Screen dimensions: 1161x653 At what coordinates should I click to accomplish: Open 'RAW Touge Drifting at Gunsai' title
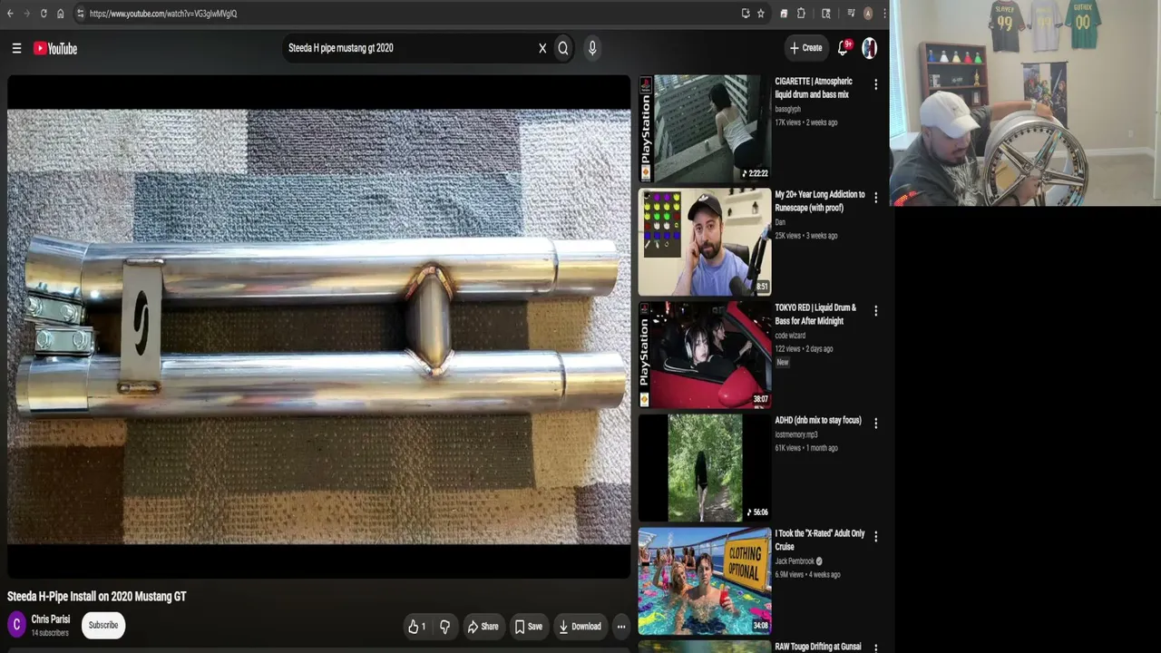click(x=818, y=648)
